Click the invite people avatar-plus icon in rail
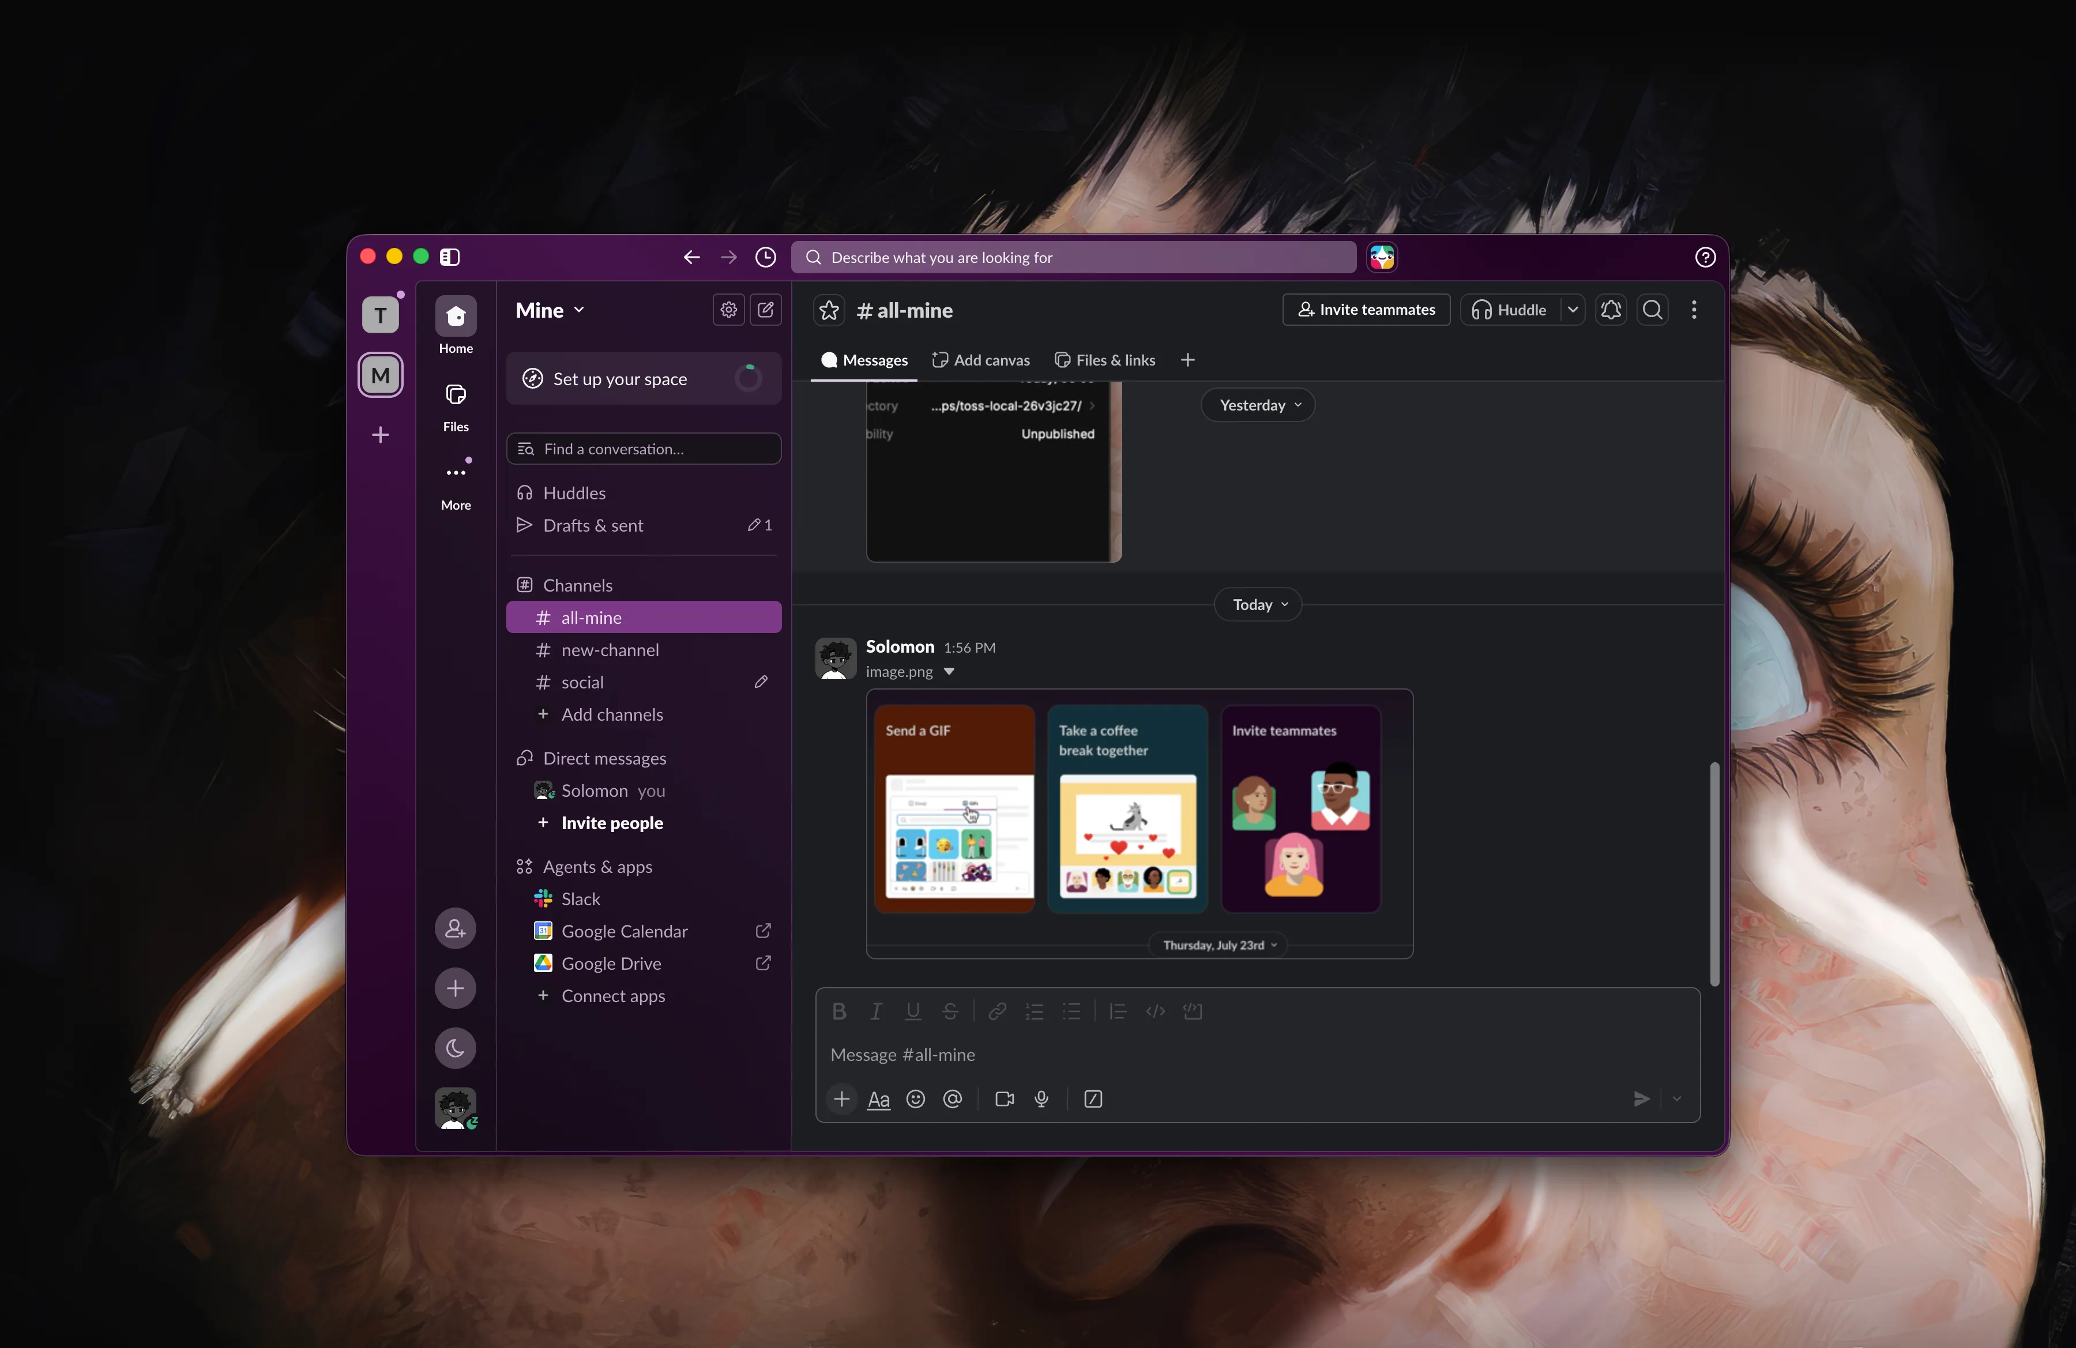 456,928
